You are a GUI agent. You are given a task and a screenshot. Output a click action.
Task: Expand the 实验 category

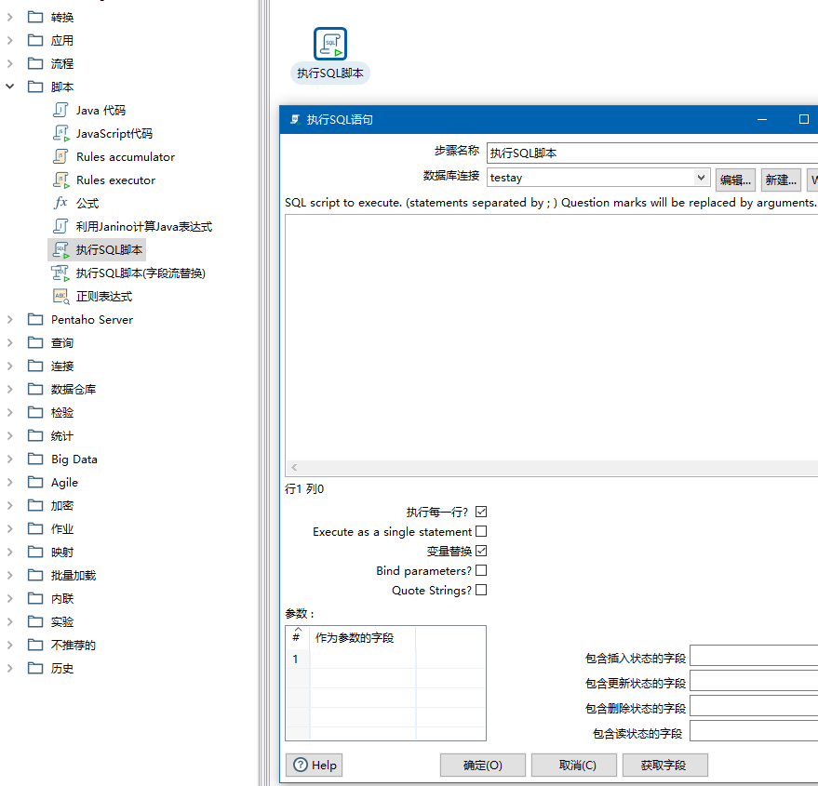click(x=10, y=621)
